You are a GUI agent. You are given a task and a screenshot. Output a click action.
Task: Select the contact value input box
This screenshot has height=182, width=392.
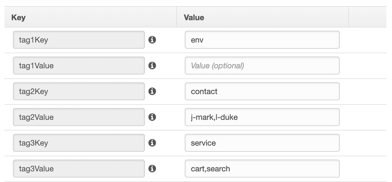[262, 91]
